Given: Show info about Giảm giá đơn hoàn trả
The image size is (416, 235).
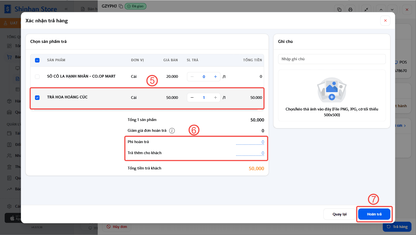Looking at the screenshot, I should (x=172, y=131).
